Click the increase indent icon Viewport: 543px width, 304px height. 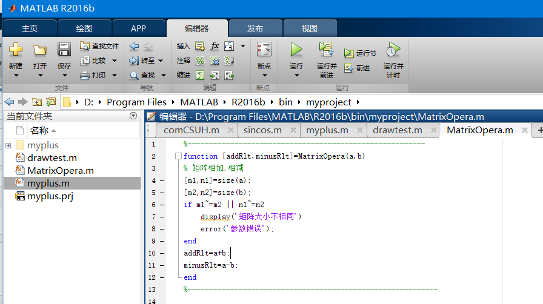tap(215, 75)
